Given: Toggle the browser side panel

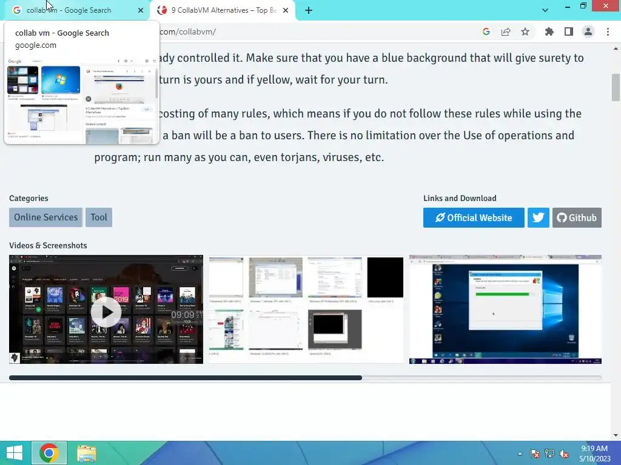Looking at the screenshot, I should [x=569, y=31].
